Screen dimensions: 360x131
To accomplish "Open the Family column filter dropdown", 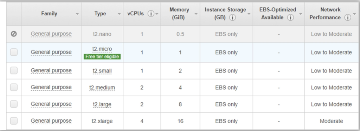I will (77, 14).
